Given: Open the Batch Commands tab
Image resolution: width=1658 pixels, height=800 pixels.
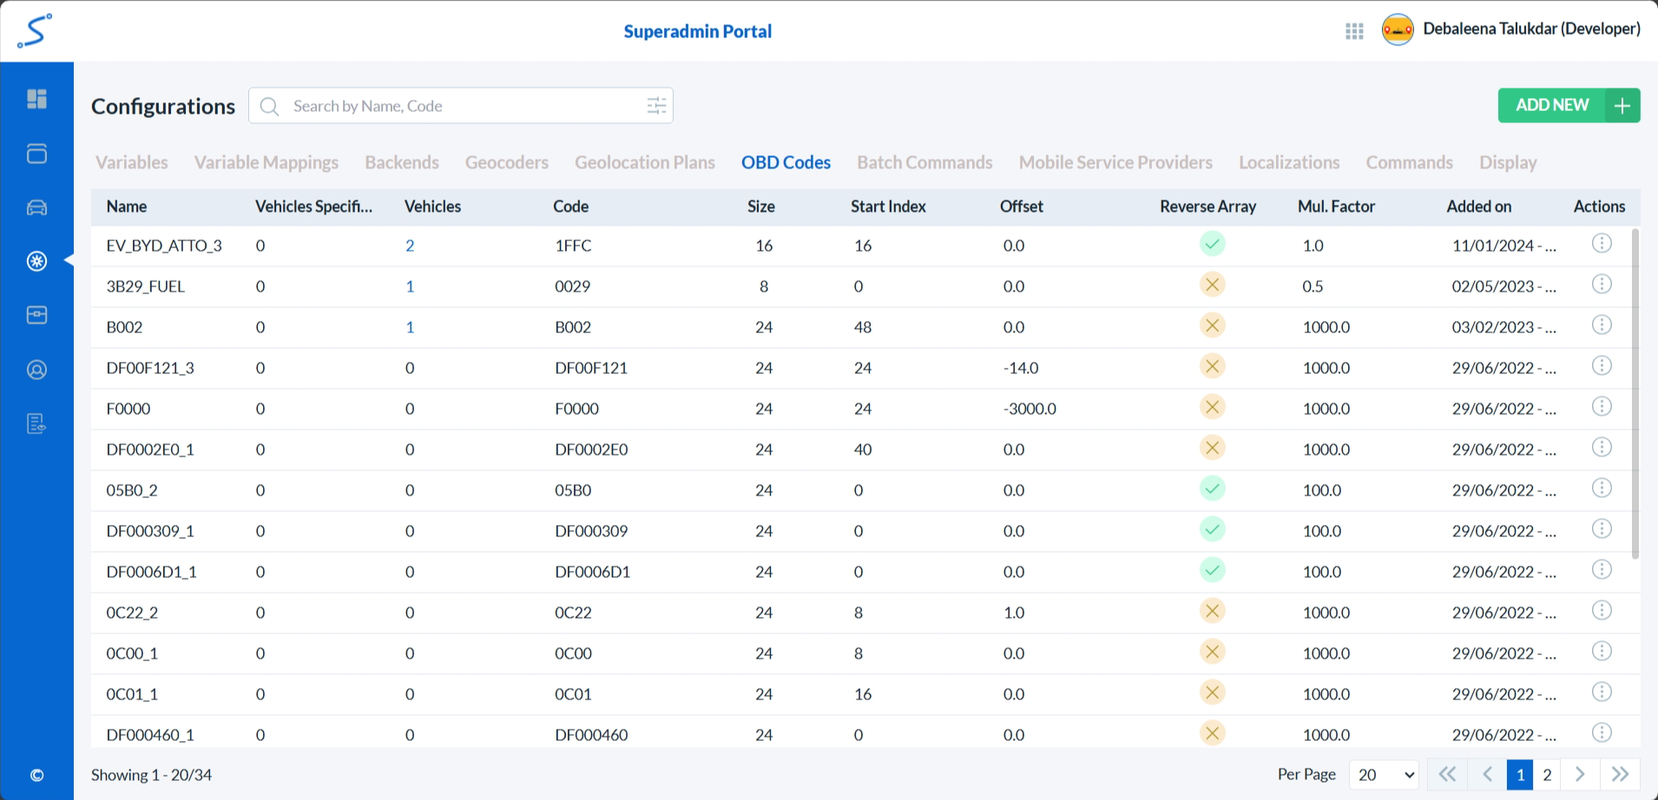Looking at the screenshot, I should pyautogui.click(x=924, y=162).
